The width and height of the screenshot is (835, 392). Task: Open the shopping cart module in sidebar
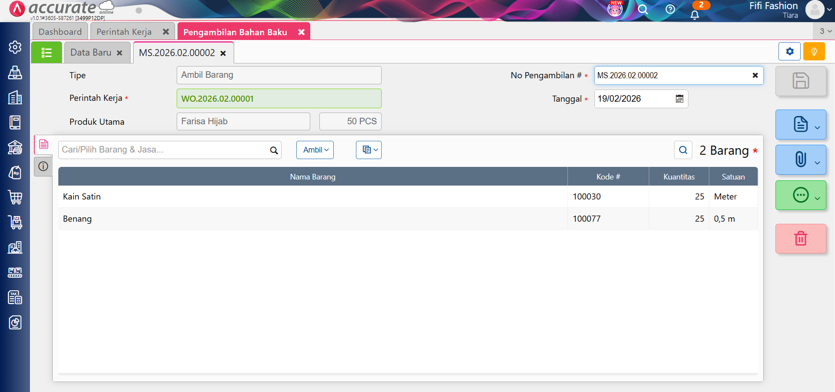tap(15, 197)
